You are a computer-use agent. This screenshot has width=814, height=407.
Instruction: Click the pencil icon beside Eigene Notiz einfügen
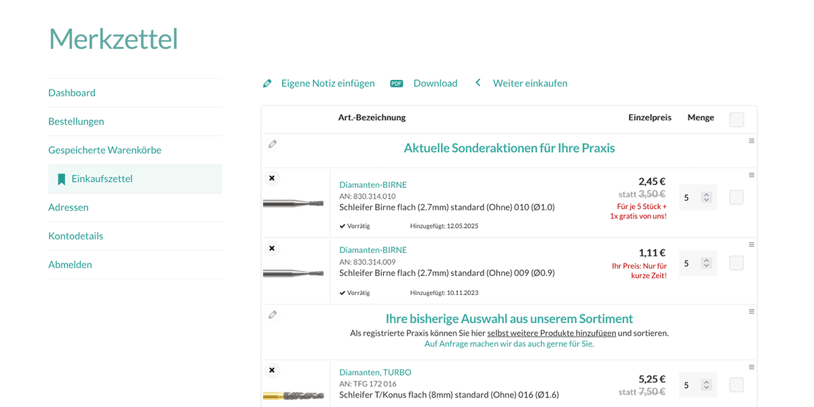(x=267, y=83)
